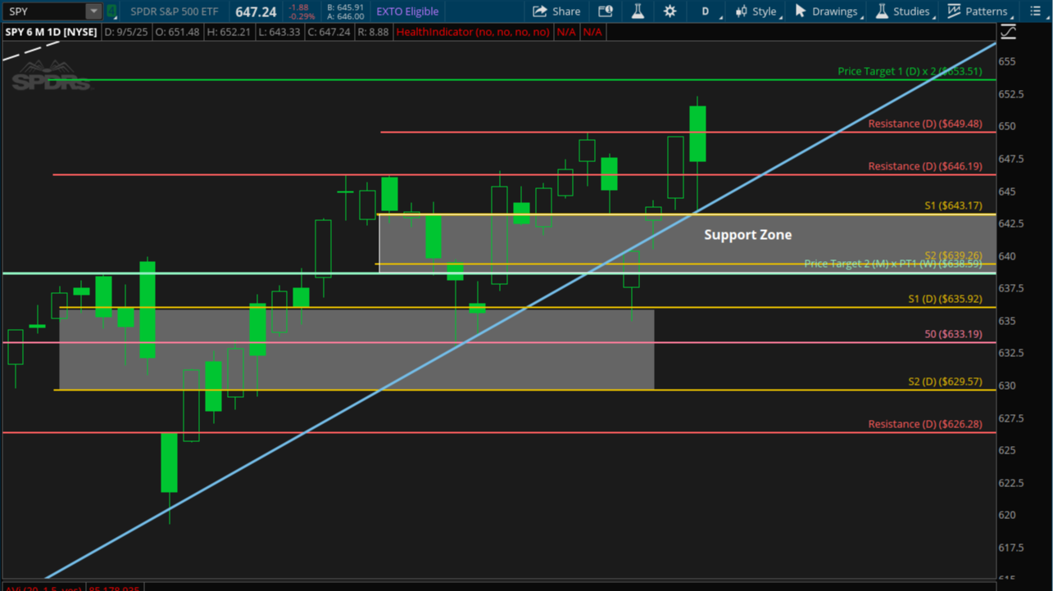1053x591 pixels.
Task: Click the last price 647.24 in header
Action: [256, 11]
